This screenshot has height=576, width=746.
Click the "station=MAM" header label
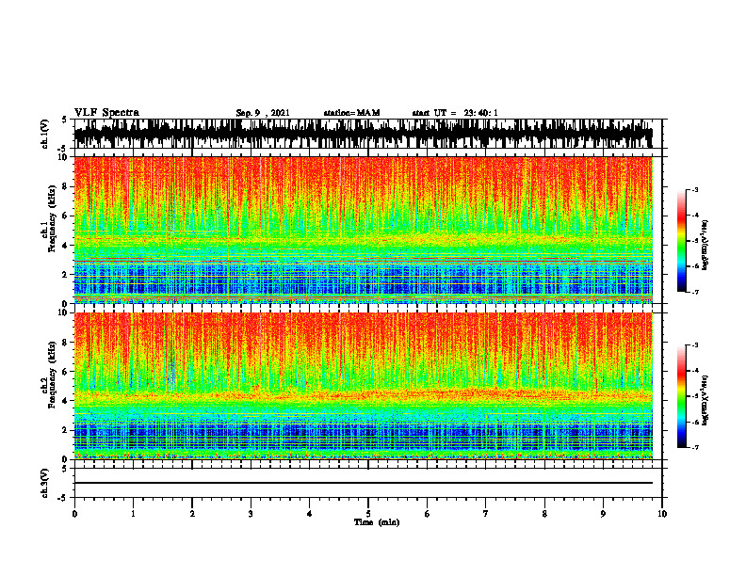[x=351, y=113]
